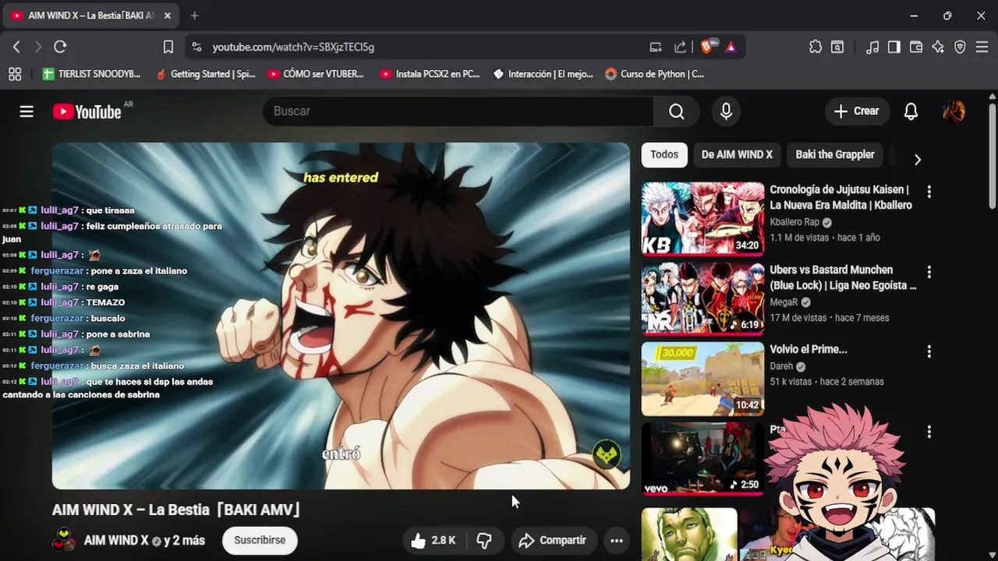998x561 pixels.
Task: Click the Compartir share button
Action: (x=553, y=540)
